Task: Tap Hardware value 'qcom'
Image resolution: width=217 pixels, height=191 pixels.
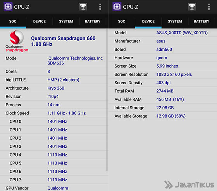Action: point(162,58)
